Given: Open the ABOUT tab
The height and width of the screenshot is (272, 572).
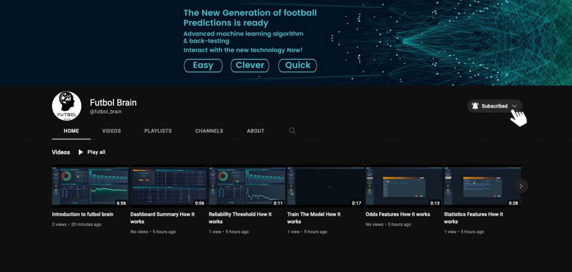Looking at the screenshot, I should coord(255,131).
